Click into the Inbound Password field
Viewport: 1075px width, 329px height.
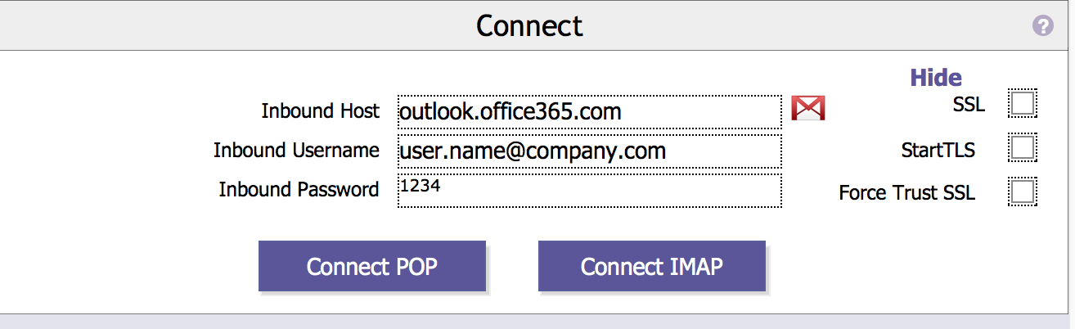pos(590,191)
